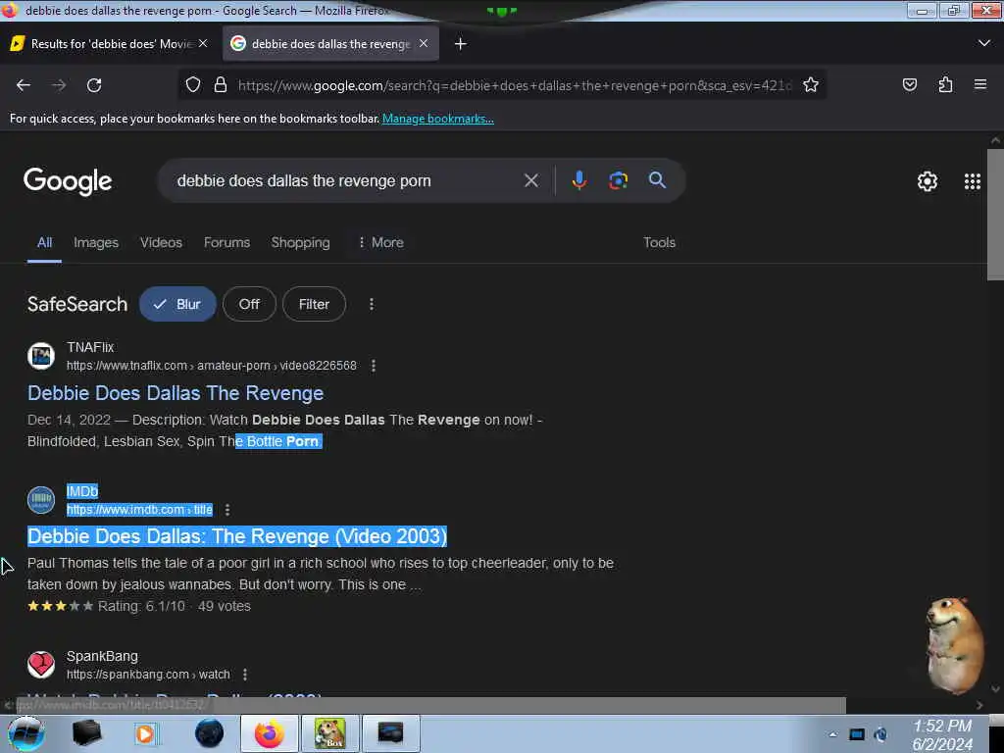1004x753 pixels.
Task: Switch to the Images results tab
Action: (96, 243)
